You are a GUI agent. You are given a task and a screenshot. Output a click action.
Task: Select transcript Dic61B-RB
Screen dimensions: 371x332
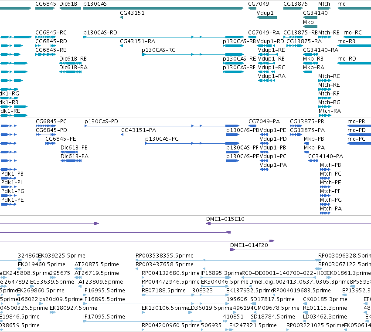(73, 59)
